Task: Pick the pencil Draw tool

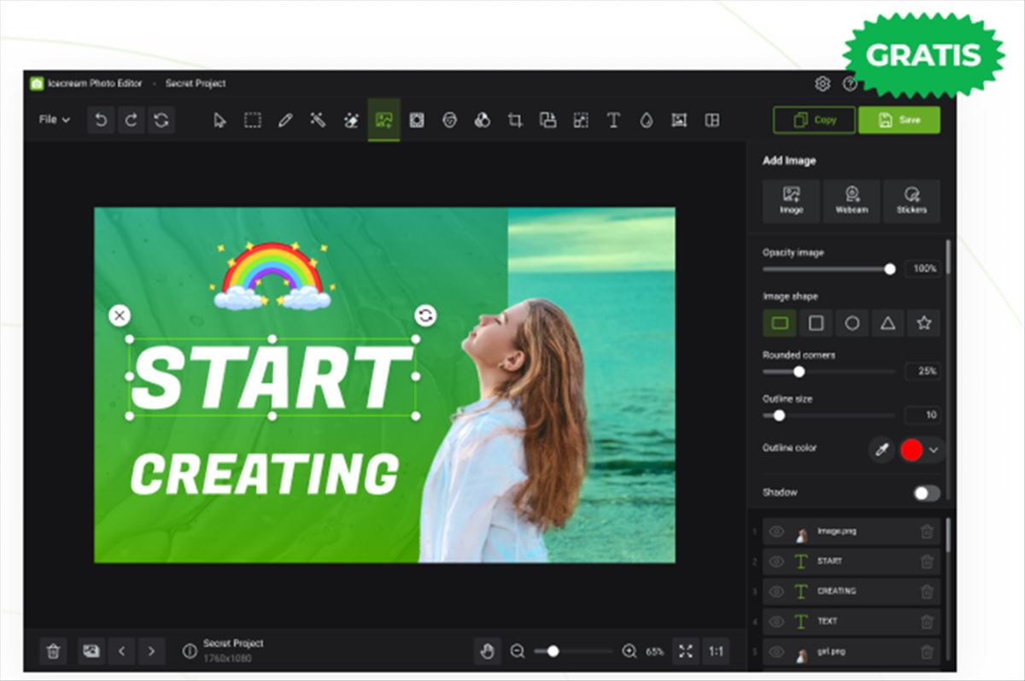Action: coord(285,120)
